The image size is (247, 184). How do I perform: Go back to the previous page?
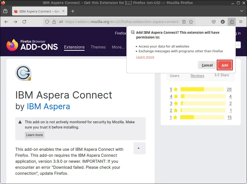[6, 22]
